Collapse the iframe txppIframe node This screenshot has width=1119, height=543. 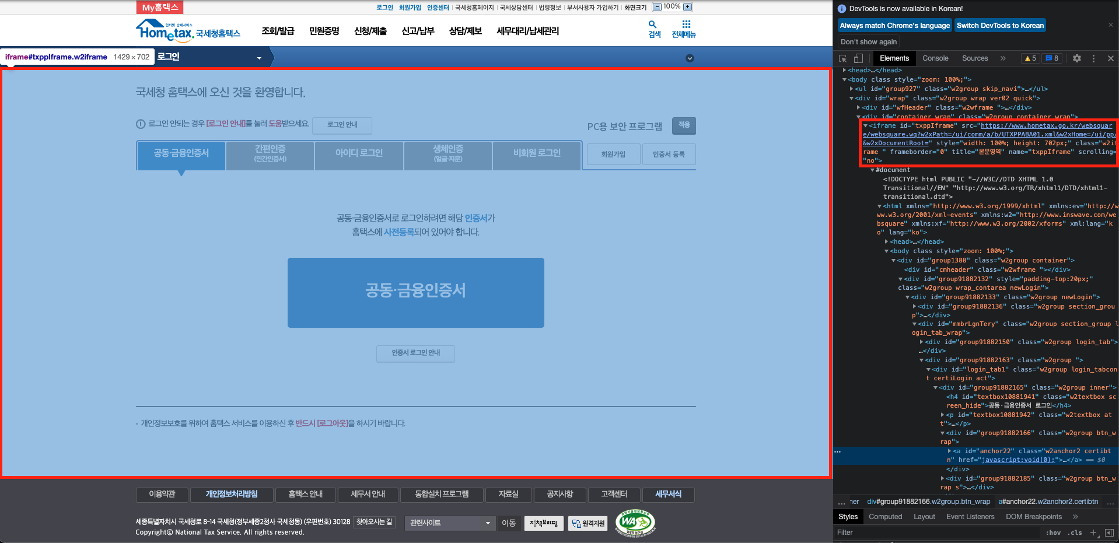[x=865, y=125]
